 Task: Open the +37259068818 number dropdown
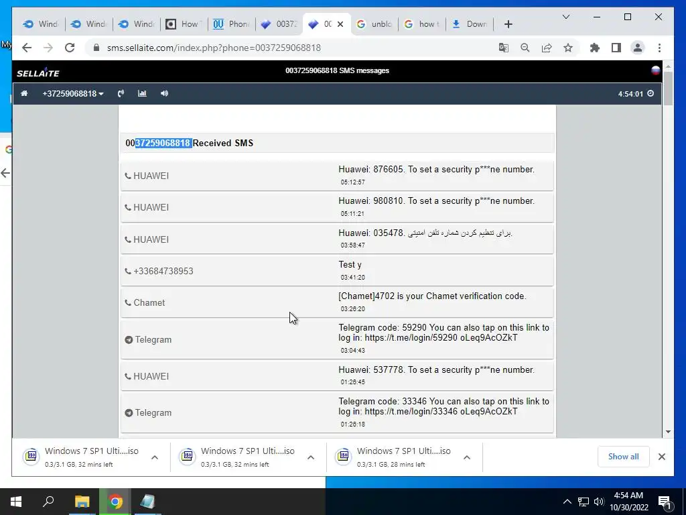[x=72, y=94]
